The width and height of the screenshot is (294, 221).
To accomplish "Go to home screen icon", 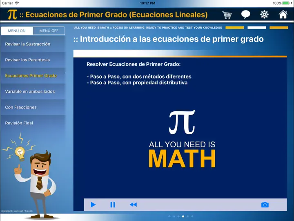I will (x=283, y=14).
